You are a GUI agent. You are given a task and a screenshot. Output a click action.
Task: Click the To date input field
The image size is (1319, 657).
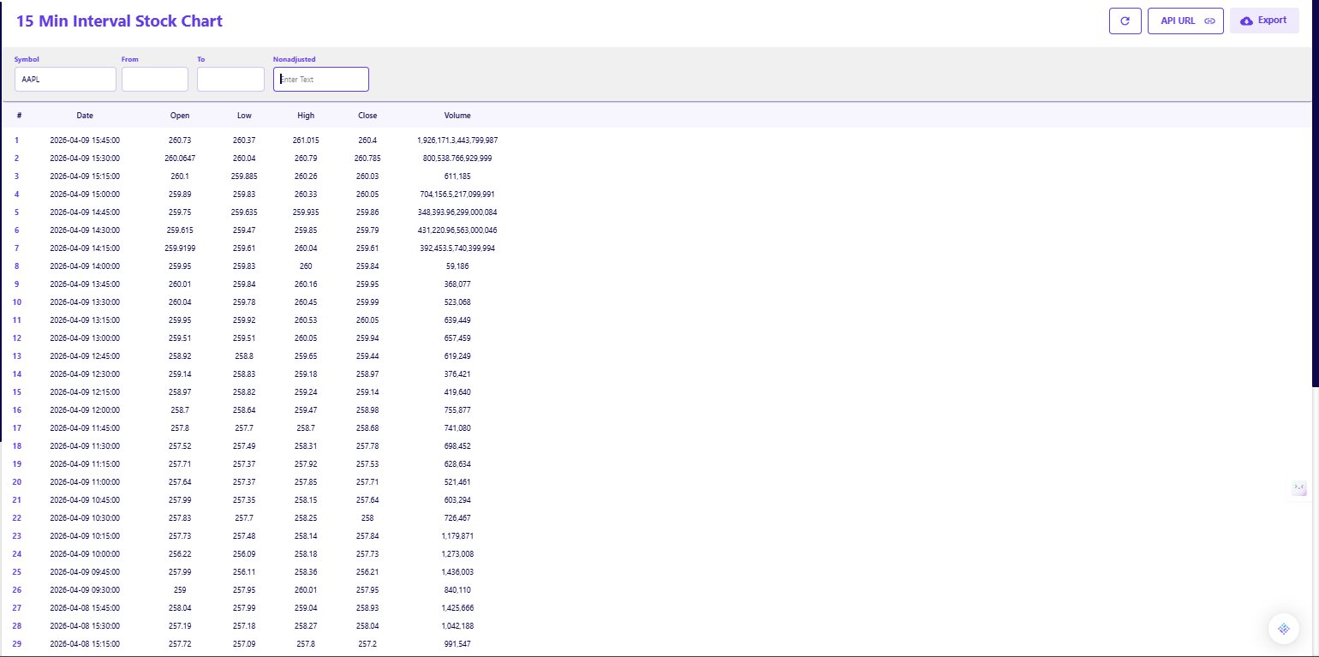tap(230, 79)
